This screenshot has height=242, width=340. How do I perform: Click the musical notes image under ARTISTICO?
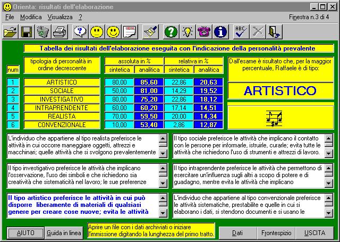pyautogui.click(x=274, y=117)
